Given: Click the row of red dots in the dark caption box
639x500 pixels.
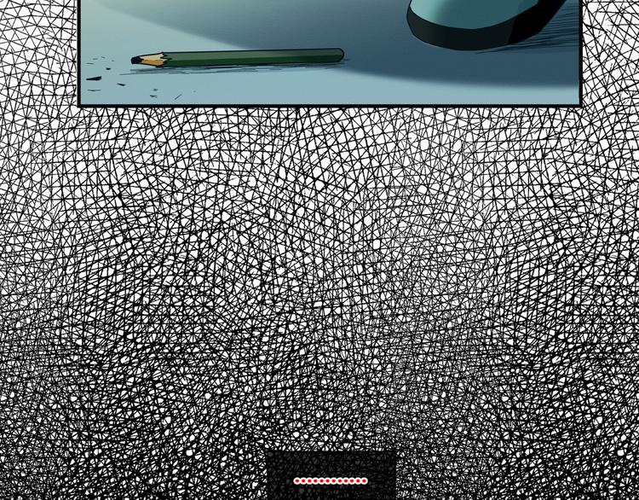Looking at the screenshot, I should [331, 481].
